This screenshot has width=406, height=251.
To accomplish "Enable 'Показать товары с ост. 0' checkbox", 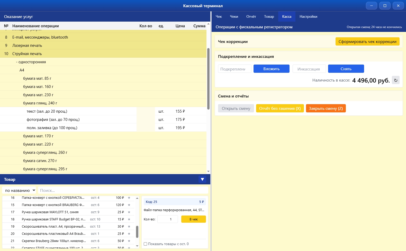I will 146,244.
